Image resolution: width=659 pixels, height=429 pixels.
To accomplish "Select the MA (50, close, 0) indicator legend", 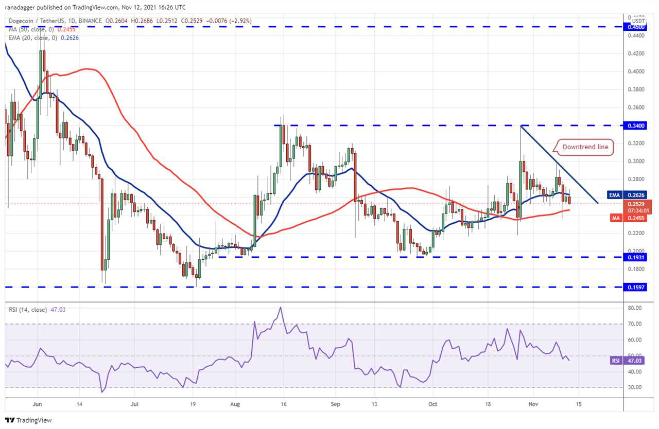I will 42,30.
